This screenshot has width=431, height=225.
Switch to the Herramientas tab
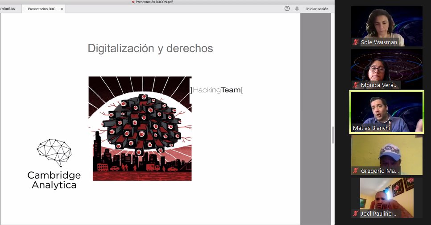8,8
